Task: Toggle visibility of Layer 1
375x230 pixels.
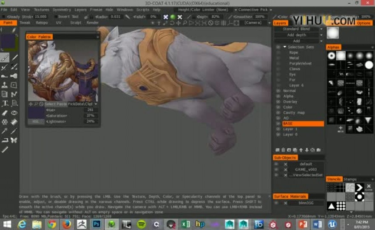Action: (x=278, y=129)
